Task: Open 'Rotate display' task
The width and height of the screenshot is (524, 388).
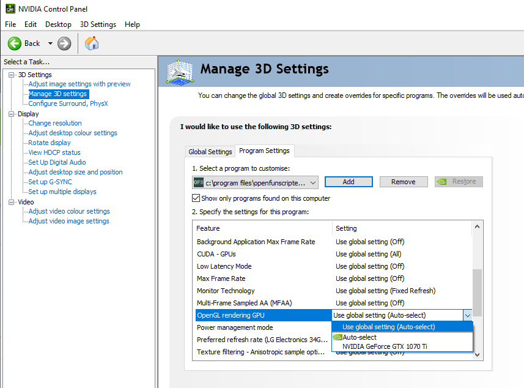Action: 50,143
